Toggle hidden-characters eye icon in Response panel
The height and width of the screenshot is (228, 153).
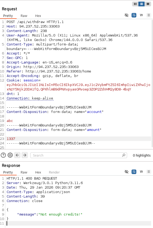pyautogui.click(x=127, y=172)
